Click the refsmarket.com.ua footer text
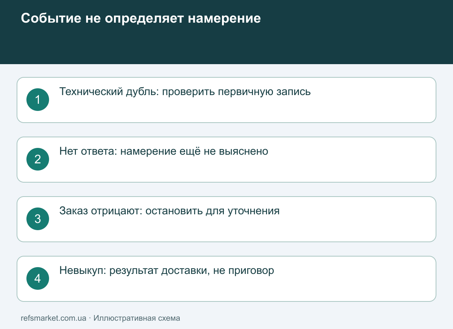Image resolution: width=453 pixels, height=329 pixels. pyautogui.click(x=54, y=318)
